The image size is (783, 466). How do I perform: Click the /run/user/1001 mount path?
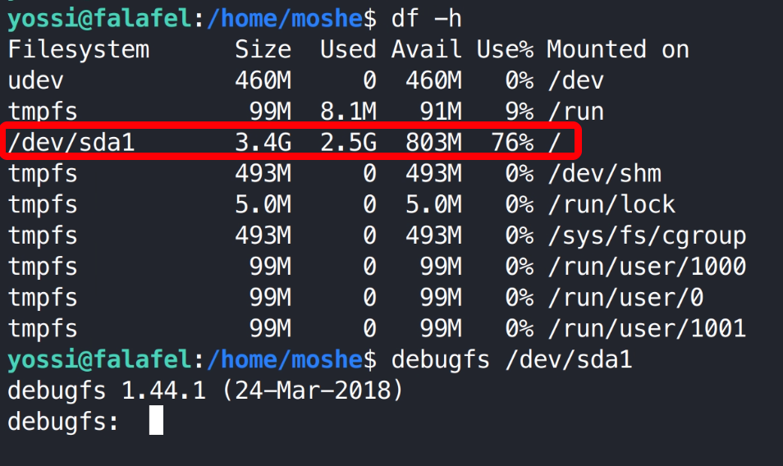coord(646,329)
